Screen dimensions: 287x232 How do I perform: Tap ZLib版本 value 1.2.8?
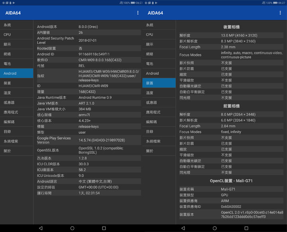tap(83, 158)
